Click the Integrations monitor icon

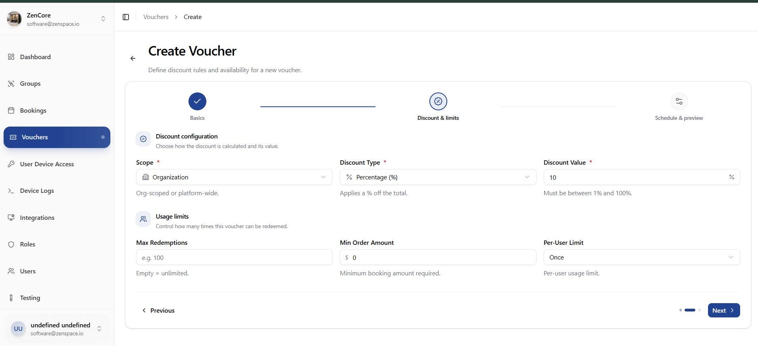pos(11,217)
